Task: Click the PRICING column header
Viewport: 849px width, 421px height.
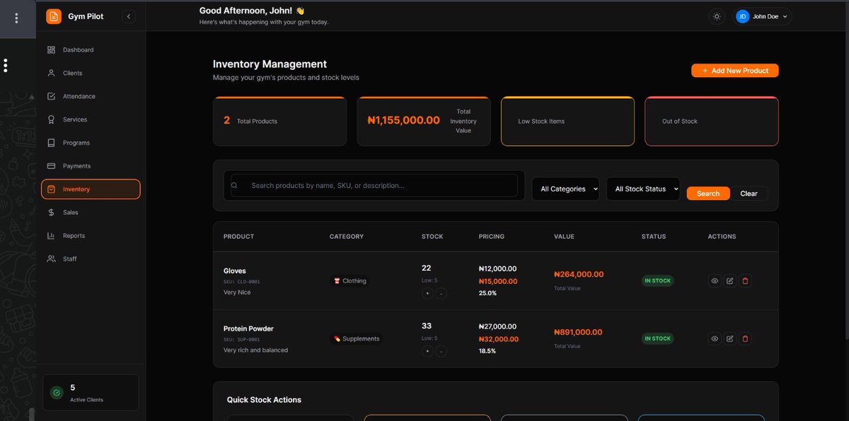Action: [492, 237]
